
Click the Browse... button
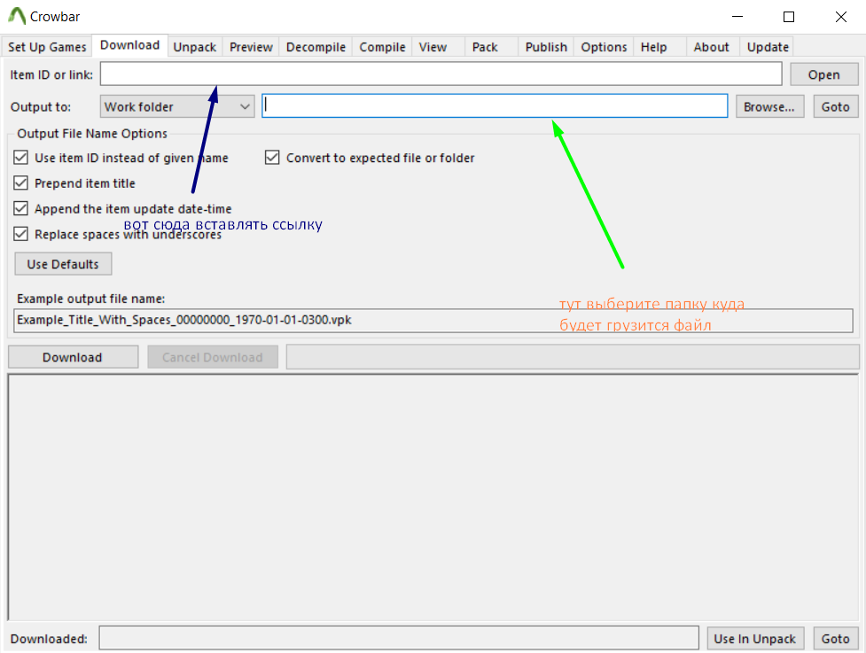pos(769,106)
